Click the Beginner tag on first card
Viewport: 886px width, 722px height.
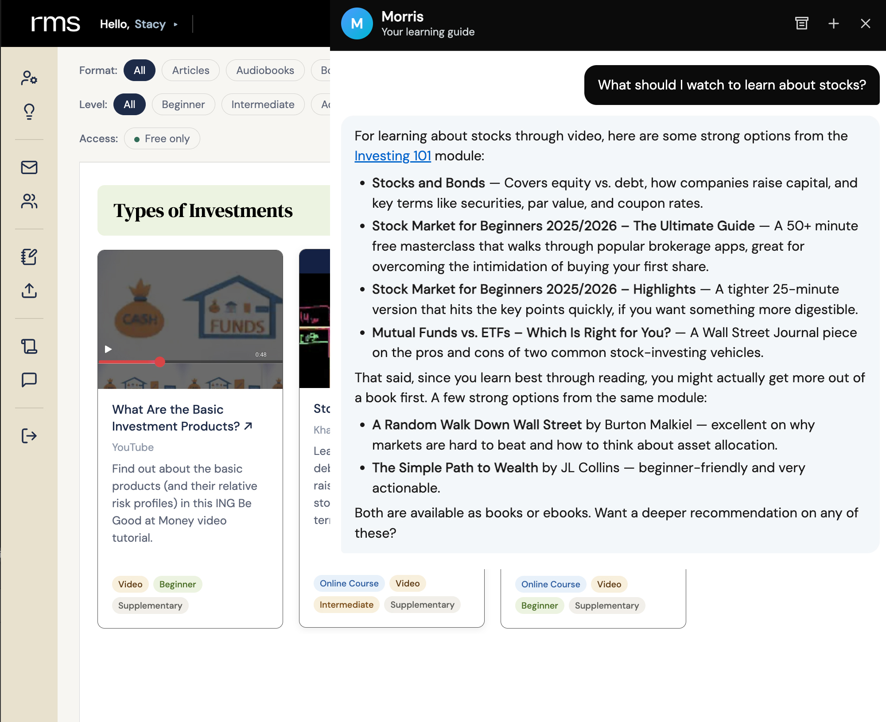[x=178, y=584]
